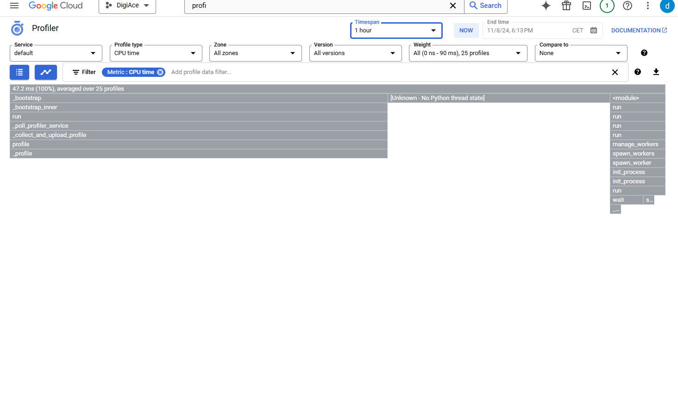Viewport: 678px width, 399px height.
Task: Open filter help question mark icon
Action: [638, 72]
